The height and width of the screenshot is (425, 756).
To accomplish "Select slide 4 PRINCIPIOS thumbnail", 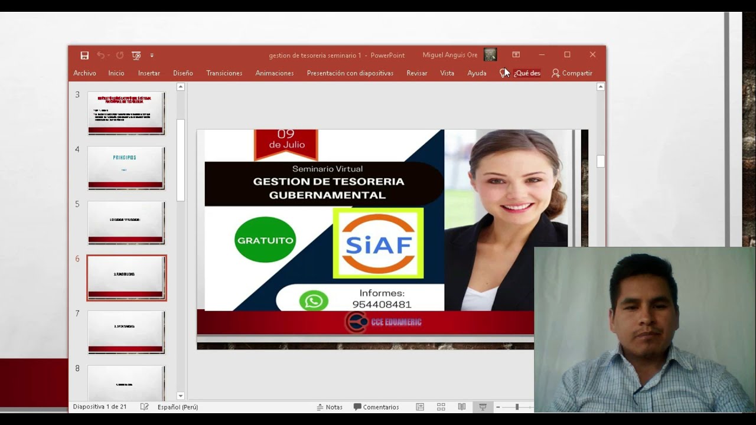I will click(126, 168).
